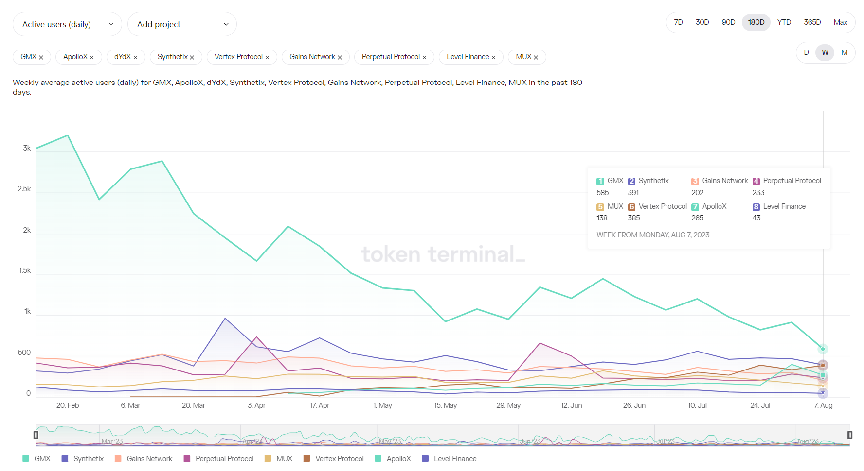Toggle MUX series in bottom legend

point(279,459)
